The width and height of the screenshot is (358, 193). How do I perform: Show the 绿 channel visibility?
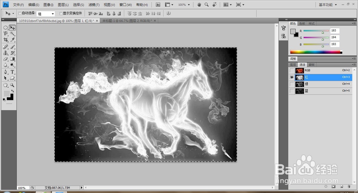click(x=292, y=84)
